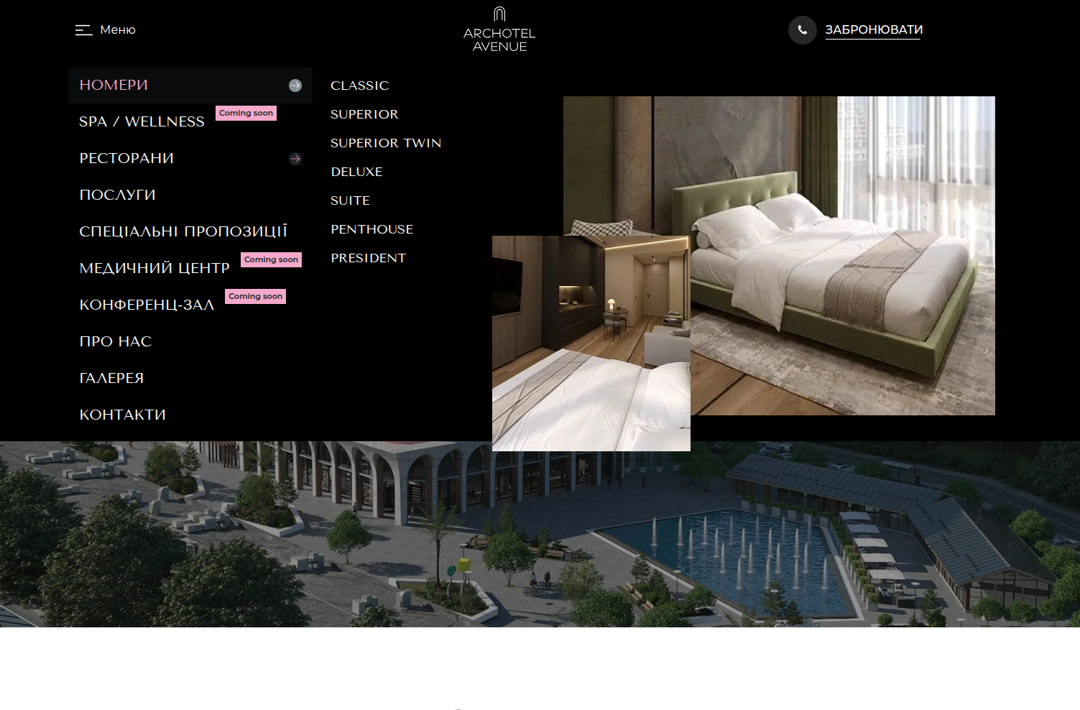Choose the DELUXE room option

point(356,172)
